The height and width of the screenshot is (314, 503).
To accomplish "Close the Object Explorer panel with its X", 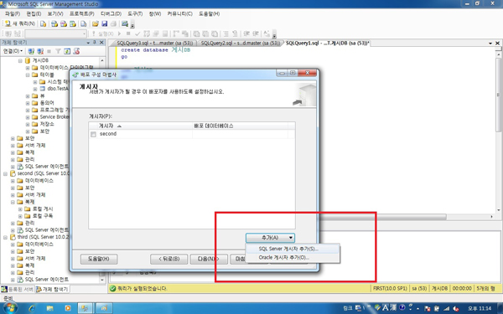I will [101, 43].
